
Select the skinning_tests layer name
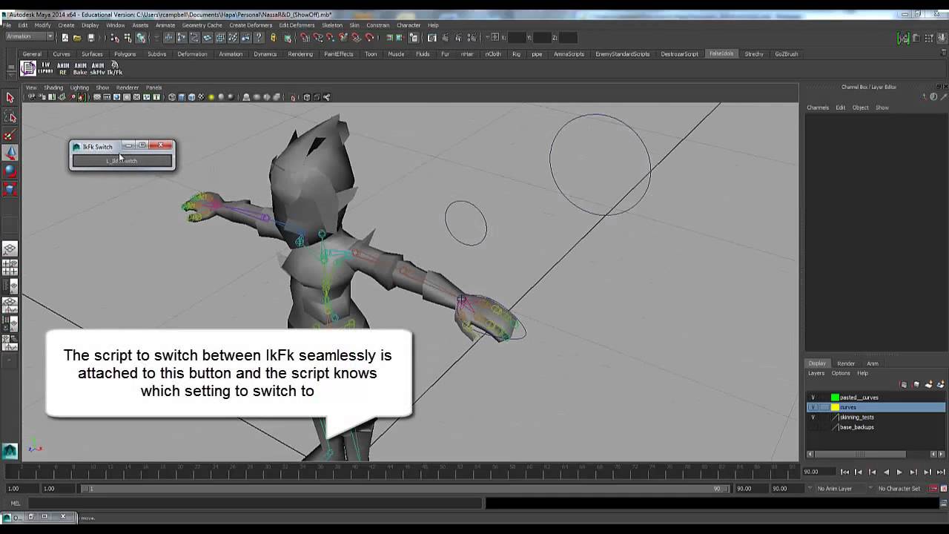point(857,417)
